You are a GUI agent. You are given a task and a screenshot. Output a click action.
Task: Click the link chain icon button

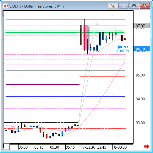(x=113, y=6)
